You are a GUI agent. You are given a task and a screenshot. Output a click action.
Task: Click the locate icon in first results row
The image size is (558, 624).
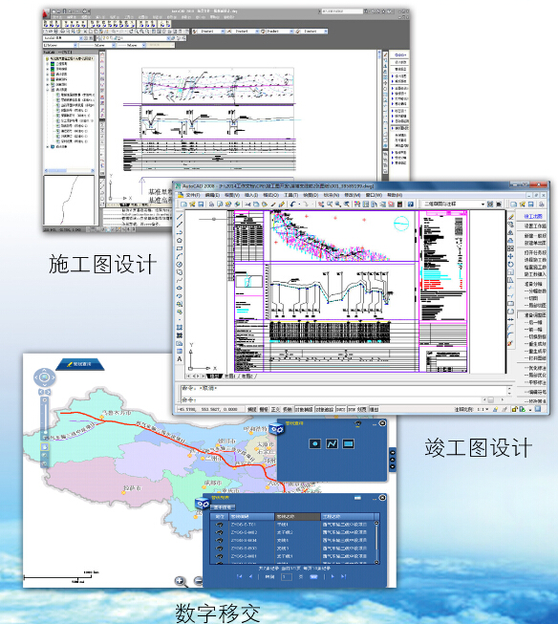coord(220,525)
